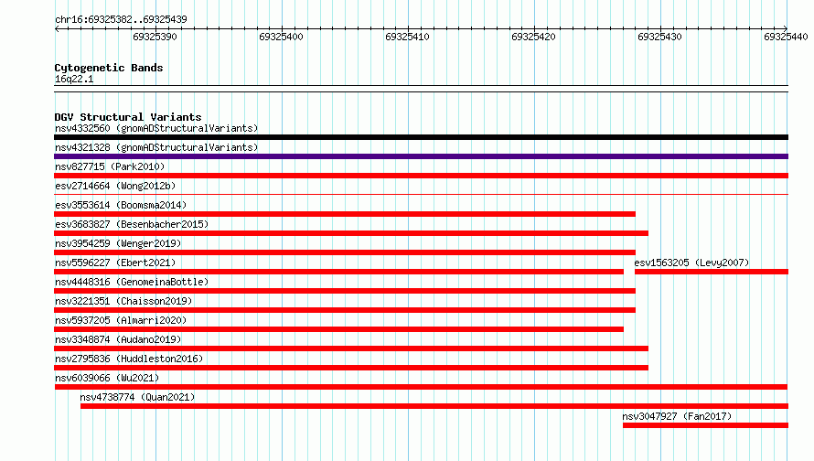Click ruler position 69325390

pyautogui.click(x=155, y=37)
